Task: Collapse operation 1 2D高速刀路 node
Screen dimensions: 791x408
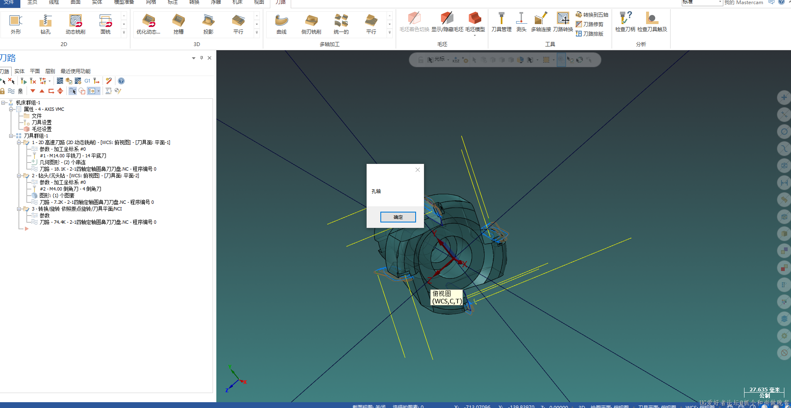Action: click(x=19, y=142)
